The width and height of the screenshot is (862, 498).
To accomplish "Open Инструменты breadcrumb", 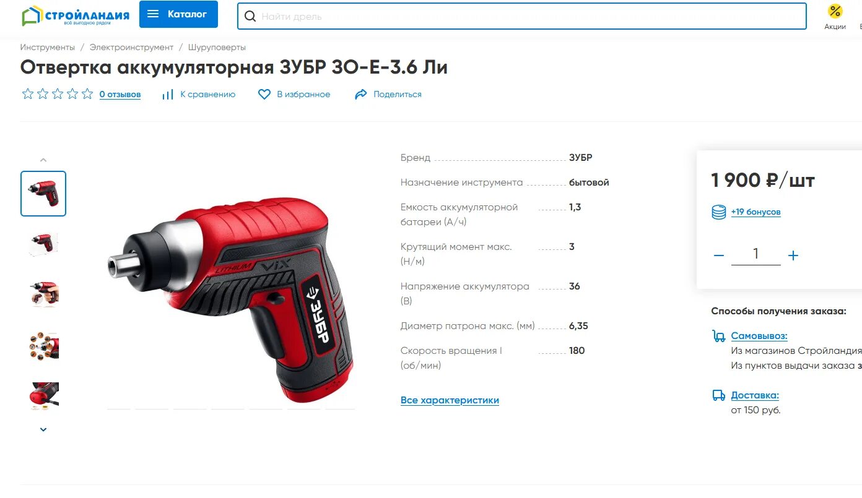I will tap(48, 47).
